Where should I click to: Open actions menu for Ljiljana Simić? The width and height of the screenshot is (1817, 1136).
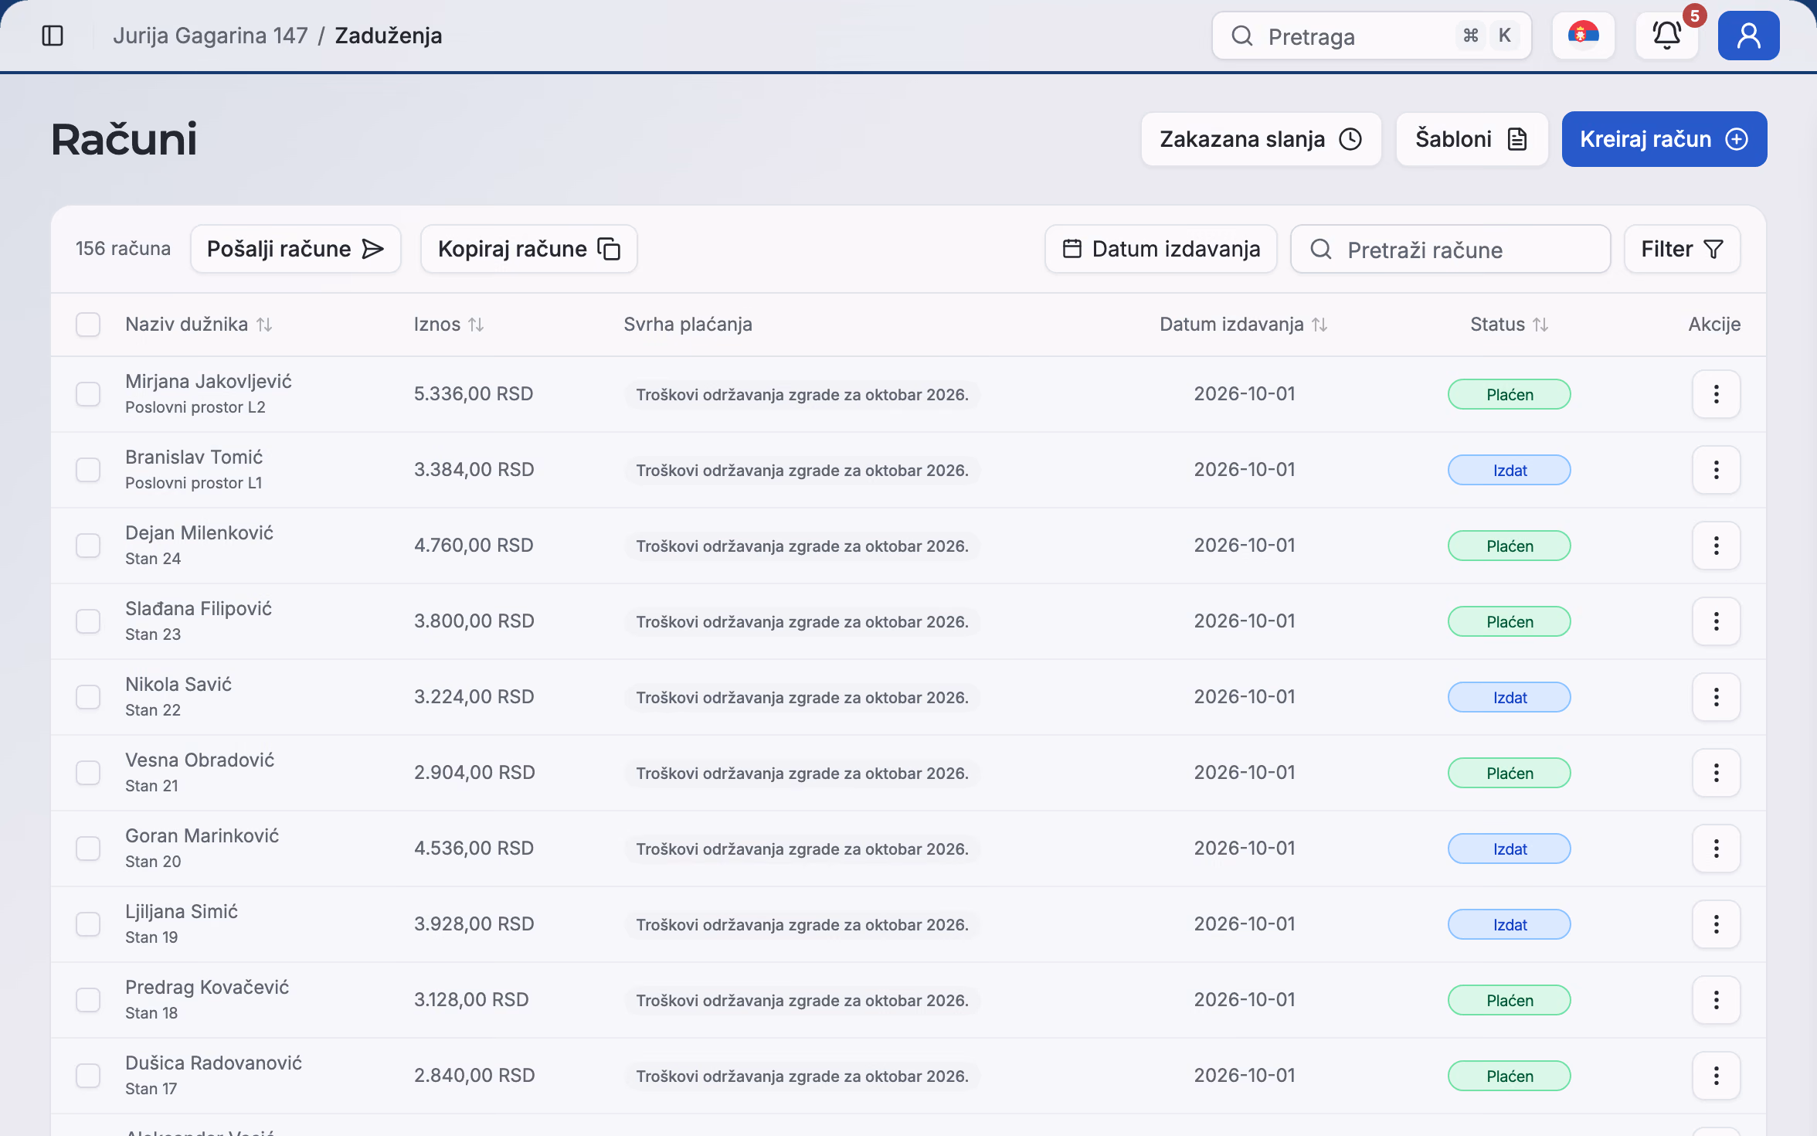tap(1716, 924)
